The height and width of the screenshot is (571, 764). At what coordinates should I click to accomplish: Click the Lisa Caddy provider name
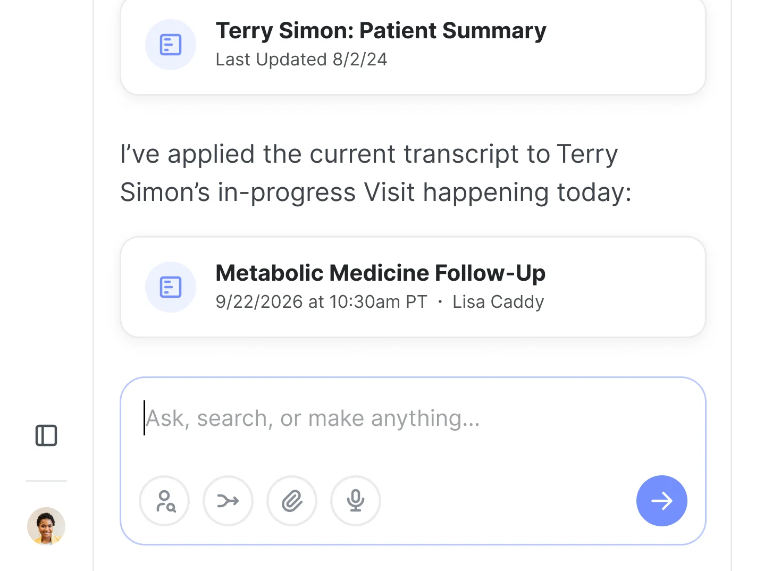click(x=498, y=302)
